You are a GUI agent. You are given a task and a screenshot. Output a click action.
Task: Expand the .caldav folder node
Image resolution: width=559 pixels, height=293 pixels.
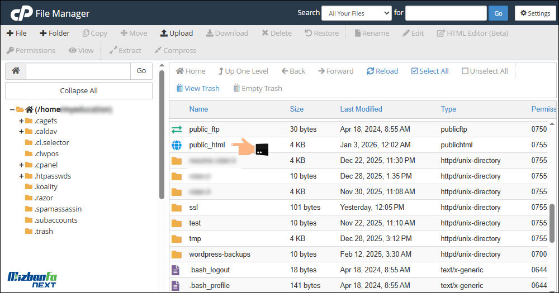coord(21,132)
